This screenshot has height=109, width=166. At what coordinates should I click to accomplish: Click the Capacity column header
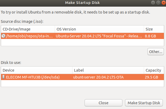coord(153,70)
